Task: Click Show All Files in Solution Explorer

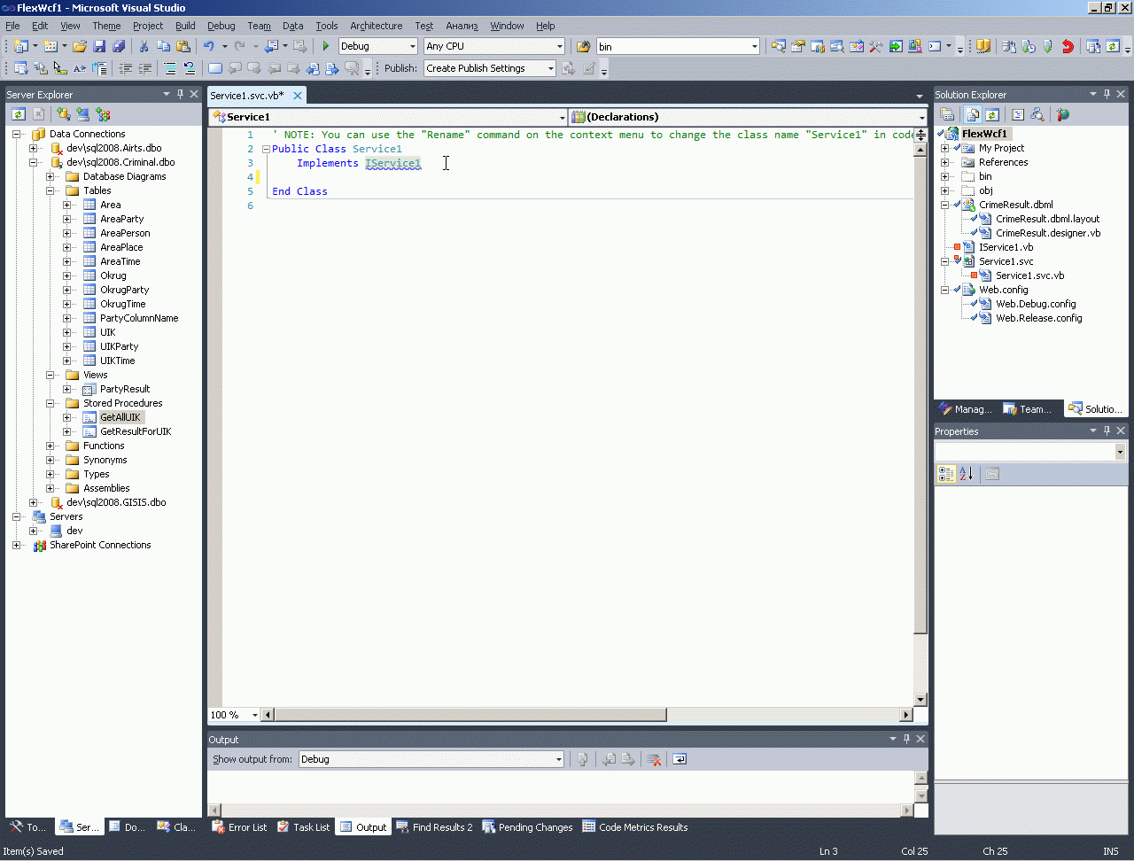Action: (973, 114)
